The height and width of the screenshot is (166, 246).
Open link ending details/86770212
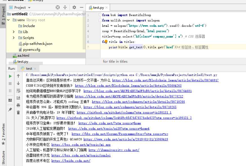click(x=129, y=96)
